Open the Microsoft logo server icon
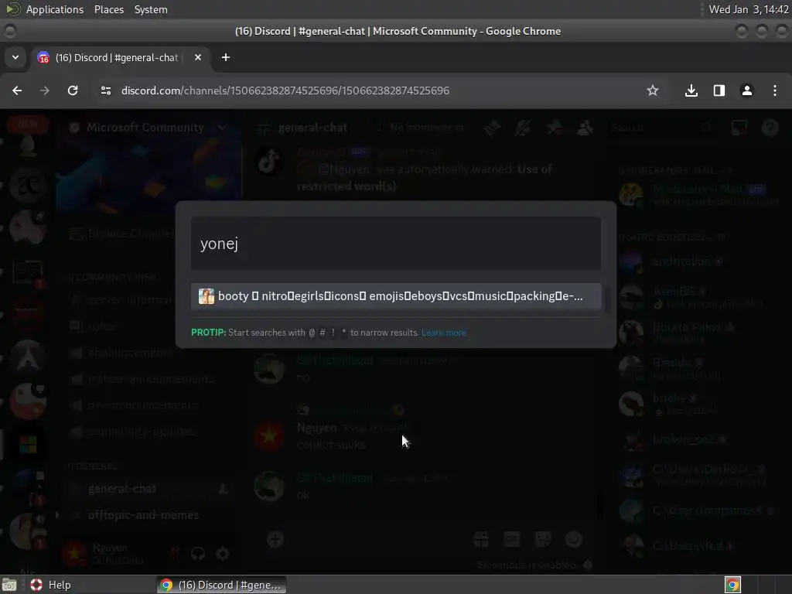The width and height of the screenshot is (792, 594). [x=28, y=445]
